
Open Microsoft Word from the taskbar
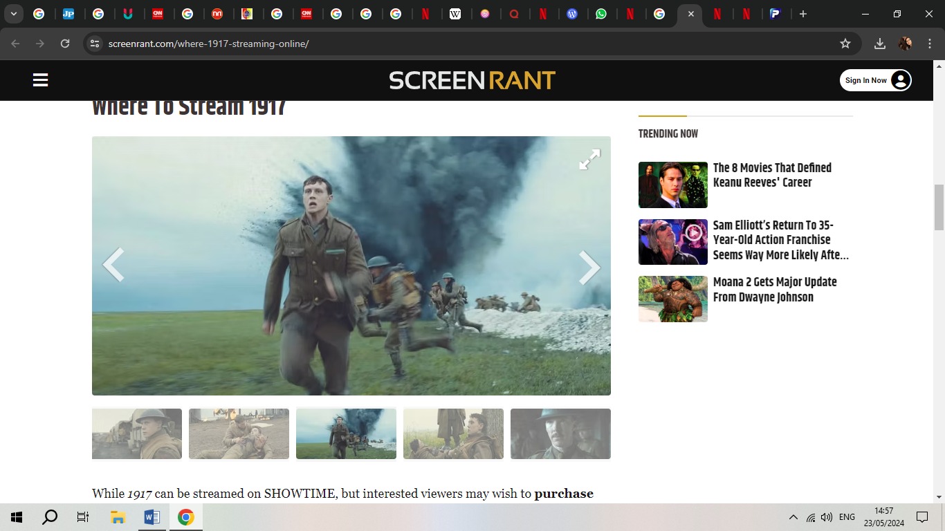pos(152,517)
